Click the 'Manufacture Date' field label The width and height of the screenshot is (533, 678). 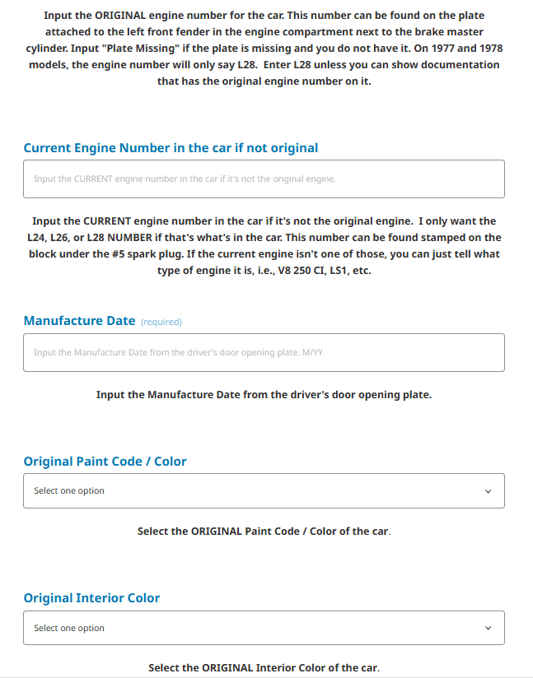79,321
